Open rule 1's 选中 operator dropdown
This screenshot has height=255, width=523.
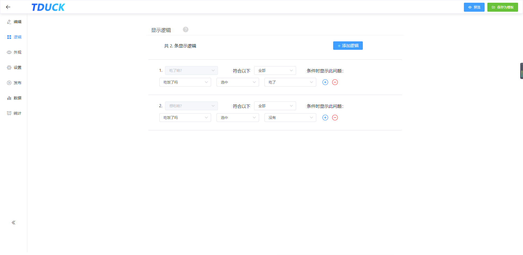[x=238, y=82]
